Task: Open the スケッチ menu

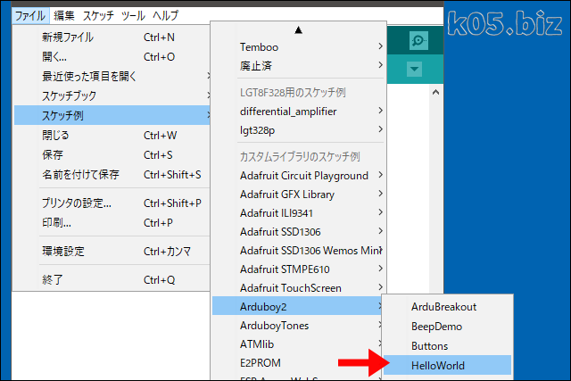Action: (x=98, y=16)
